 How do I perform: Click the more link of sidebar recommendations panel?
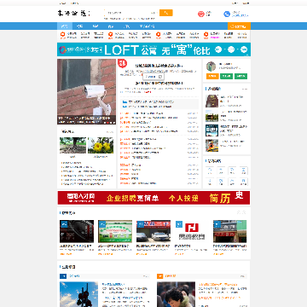[x=245, y=89]
